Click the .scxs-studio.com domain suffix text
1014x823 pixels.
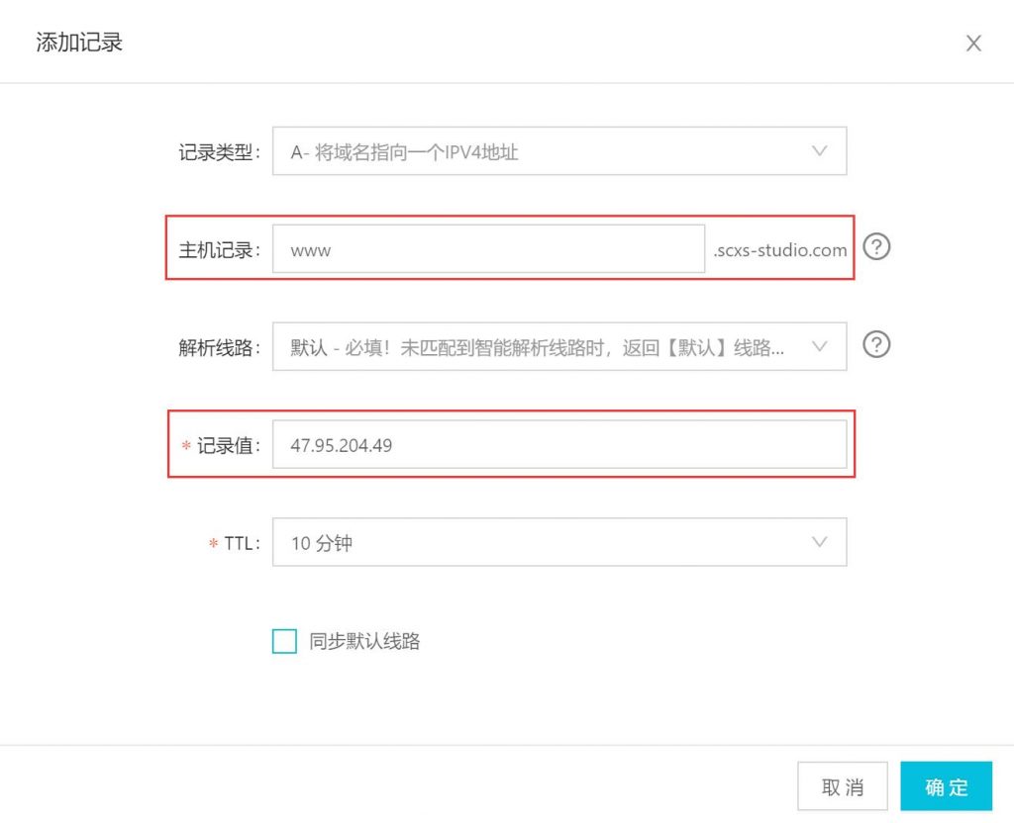point(780,250)
